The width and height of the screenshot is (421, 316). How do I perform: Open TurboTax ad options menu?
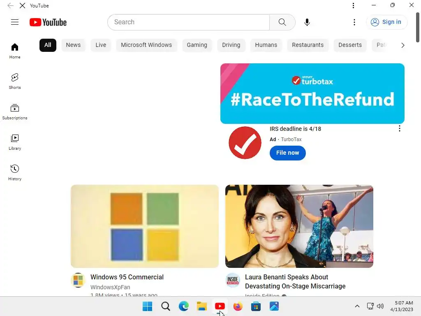[x=400, y=128]
